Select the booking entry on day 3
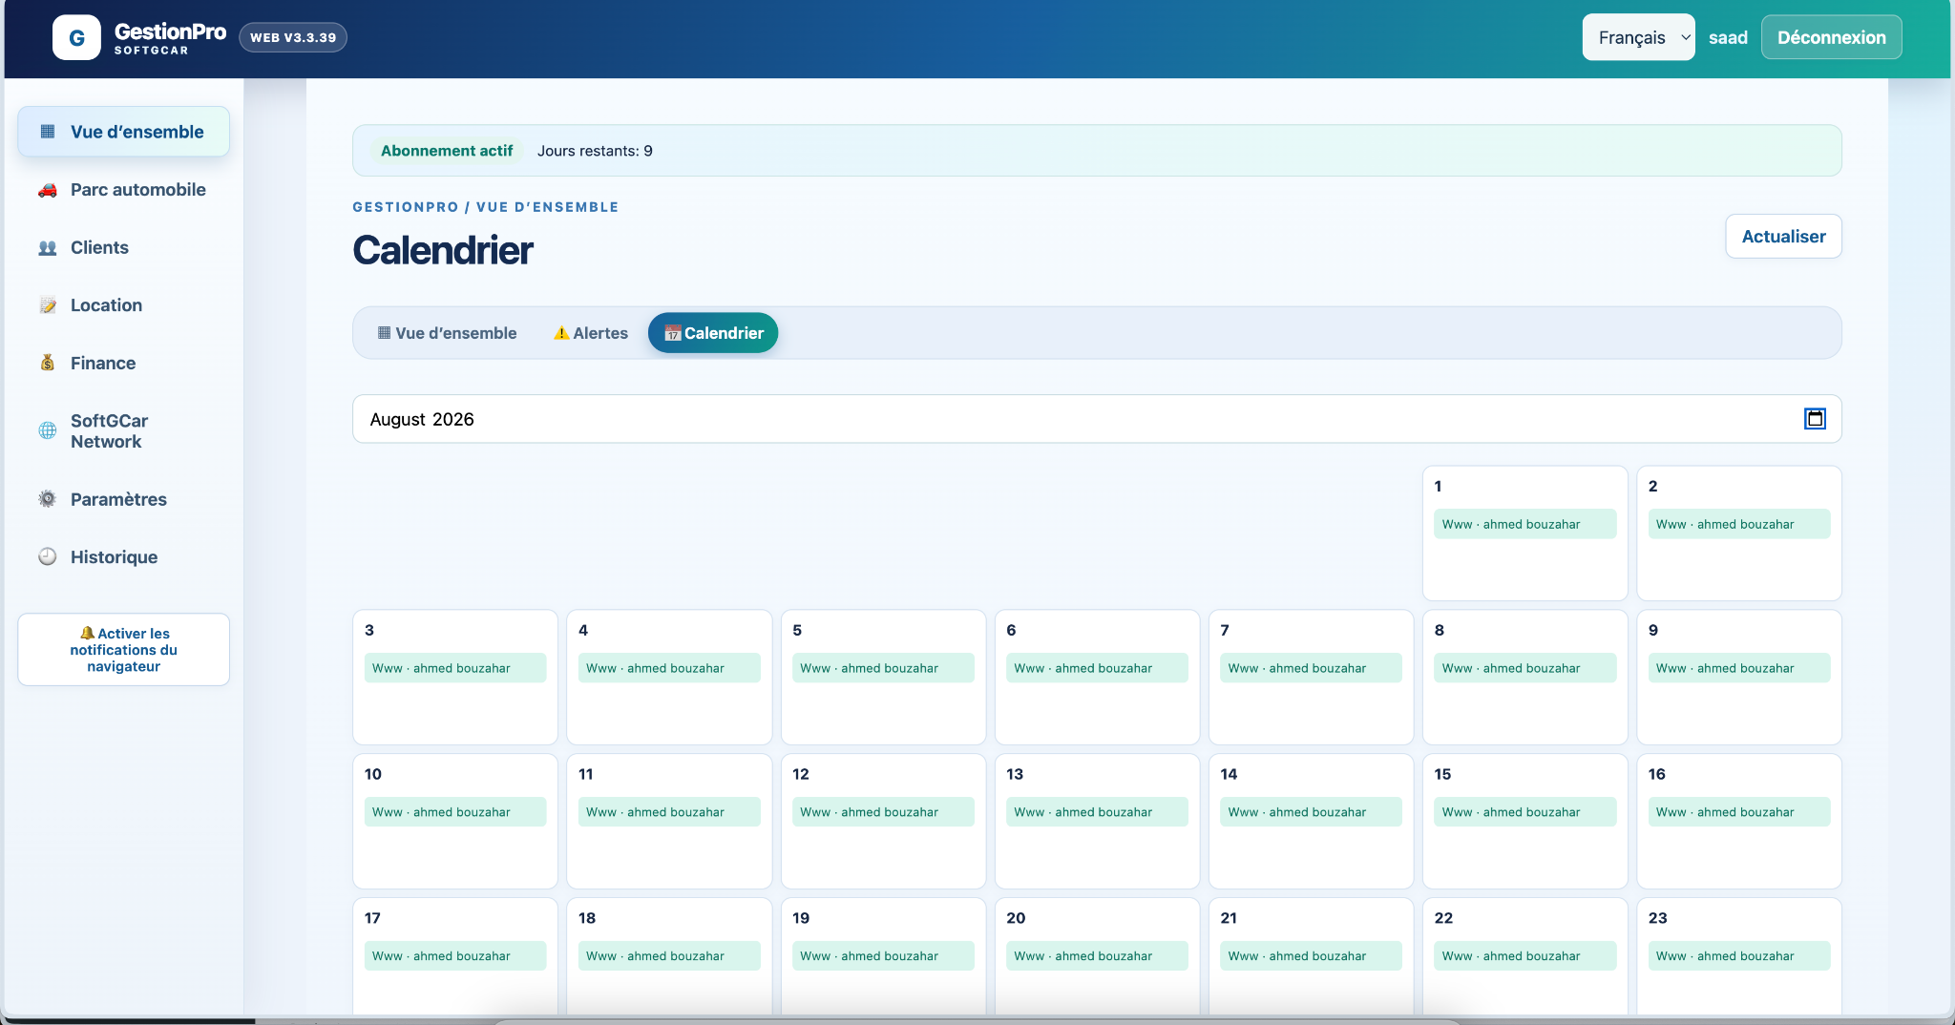 coord(454,668)
